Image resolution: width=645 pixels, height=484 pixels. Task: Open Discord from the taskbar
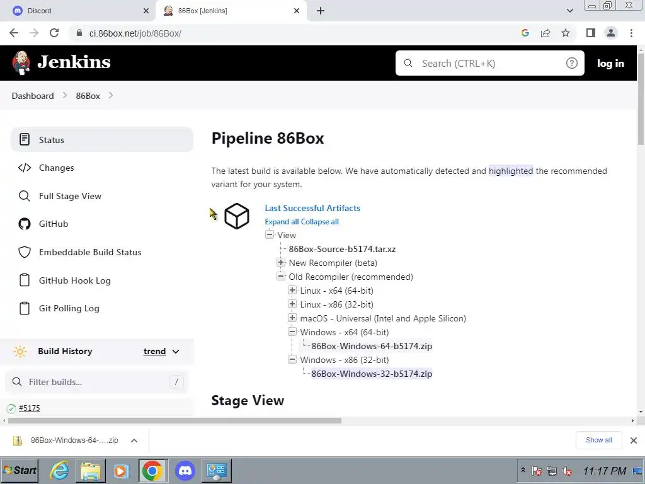pyautogui.click(x=185, y=470)
